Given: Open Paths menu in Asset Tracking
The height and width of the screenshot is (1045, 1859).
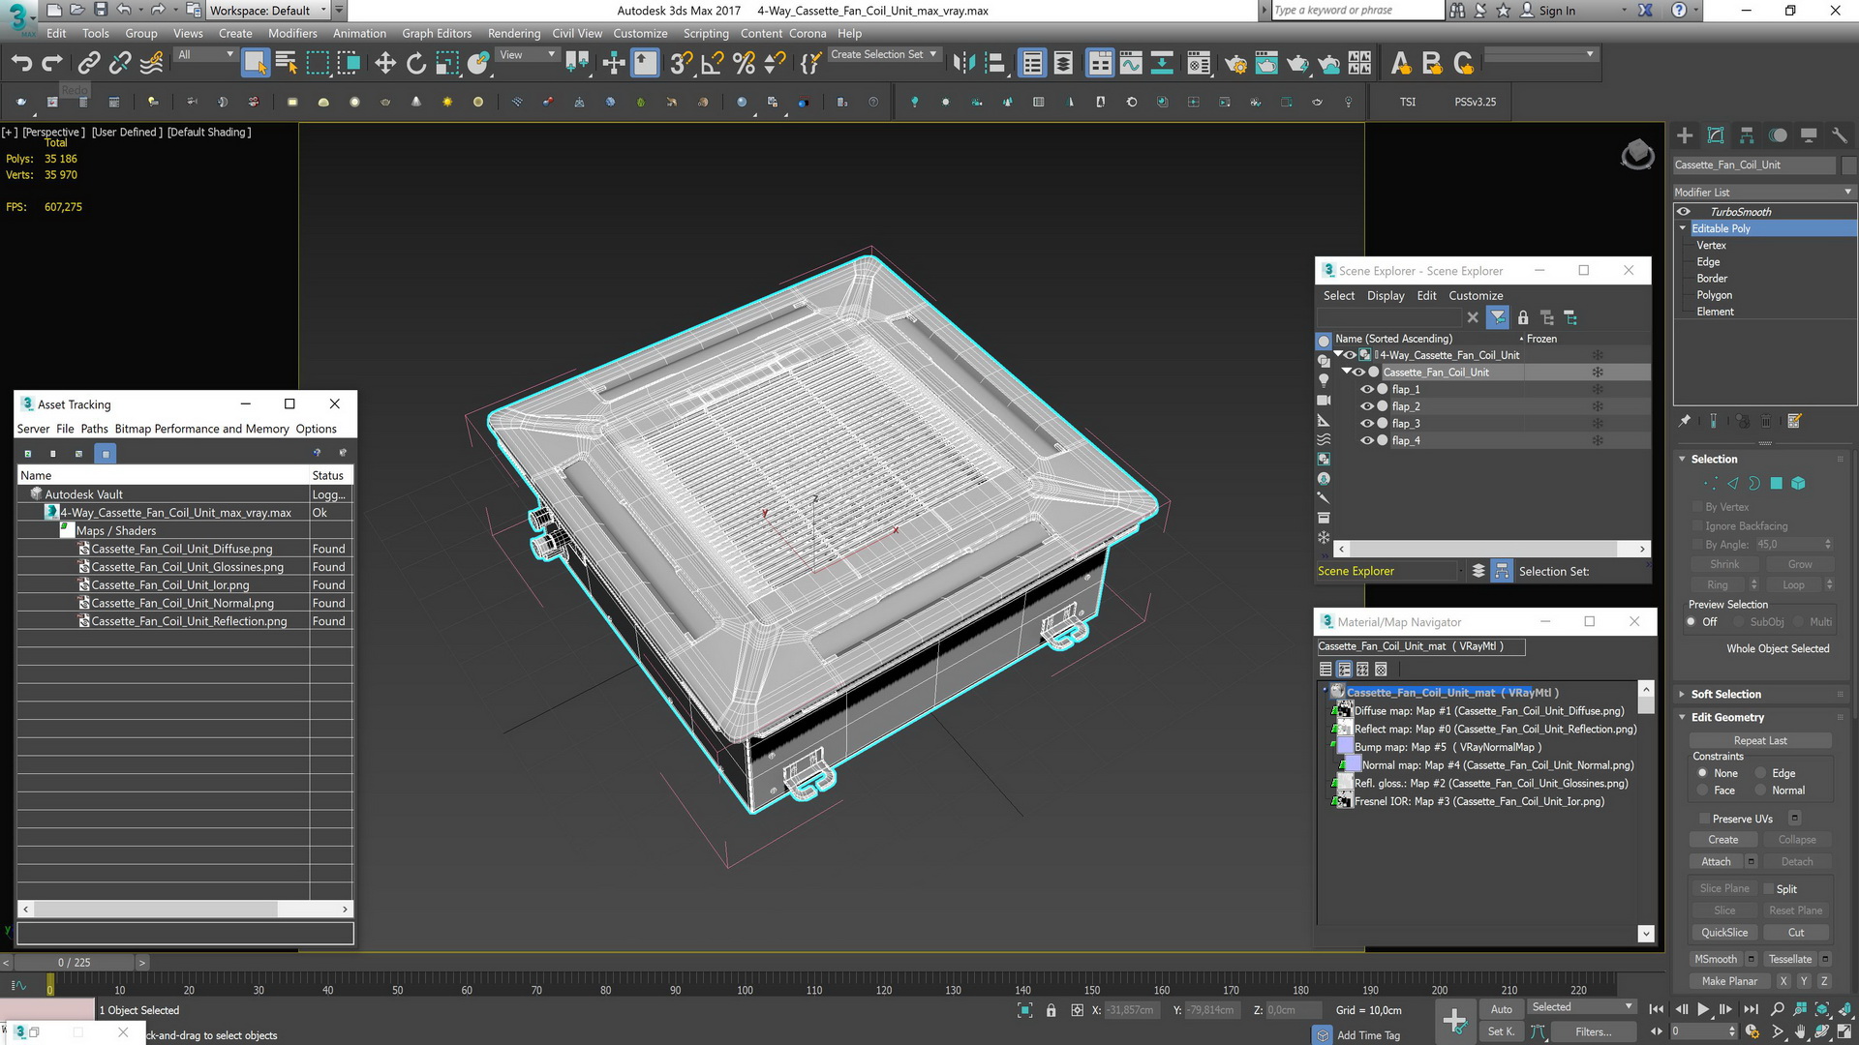Looking at the screenshot, I should (94, 429).
